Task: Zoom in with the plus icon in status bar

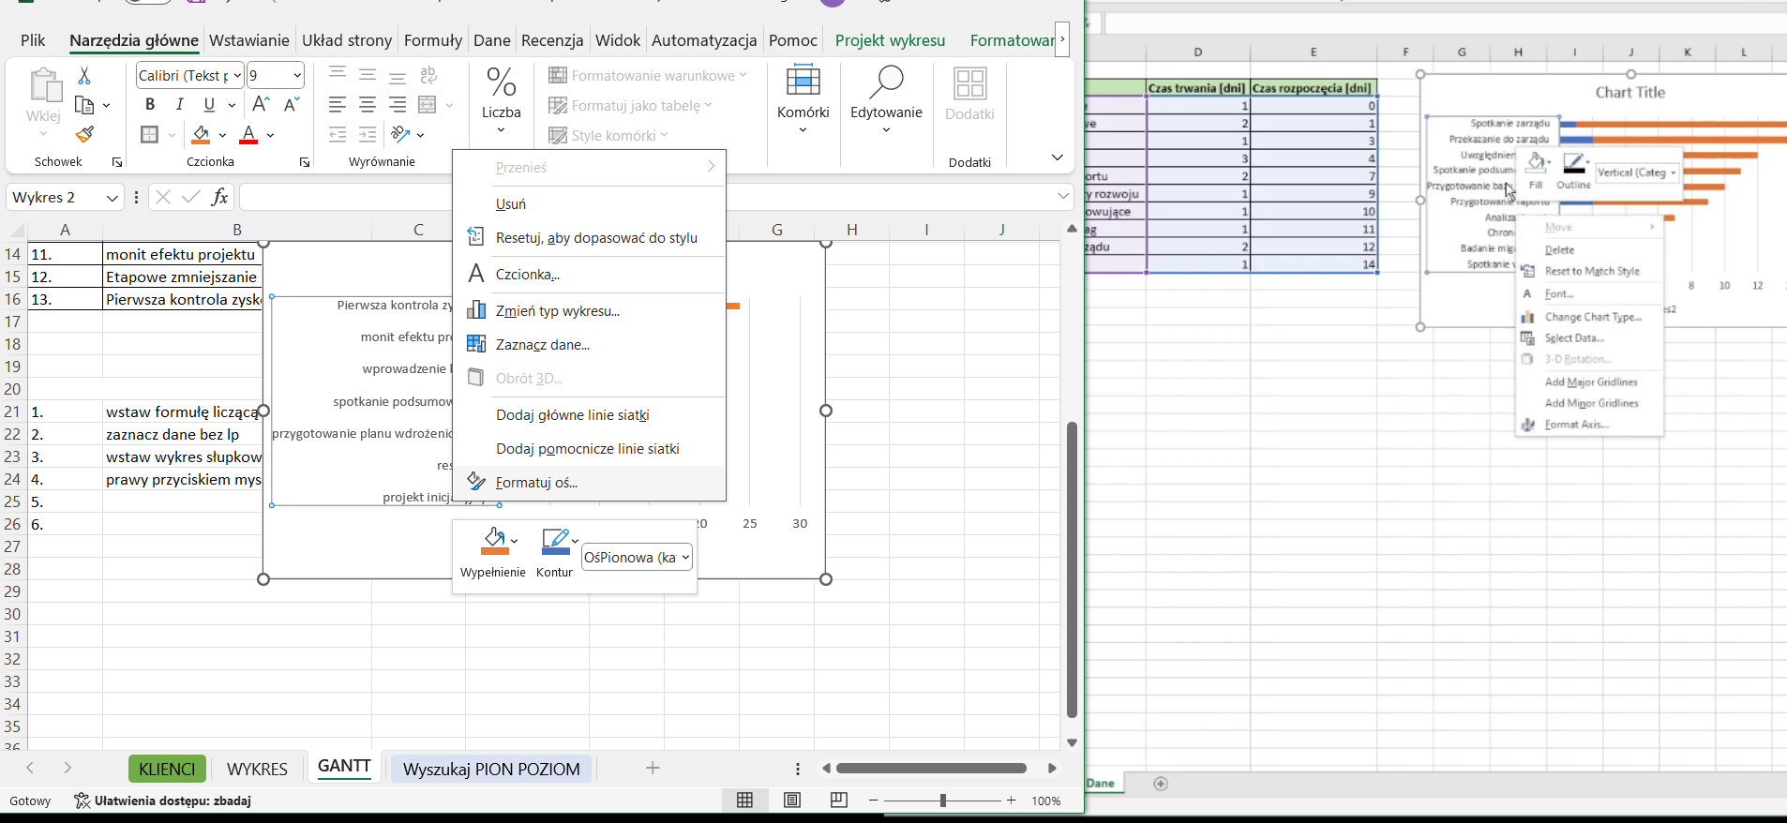Action: tap(1012, 800)
